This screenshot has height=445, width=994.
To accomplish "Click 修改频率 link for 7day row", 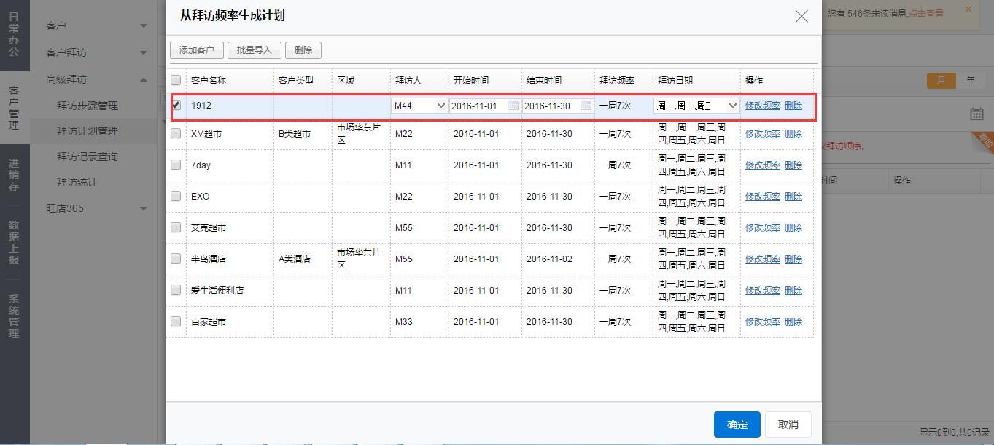I will tap(762, 165).
